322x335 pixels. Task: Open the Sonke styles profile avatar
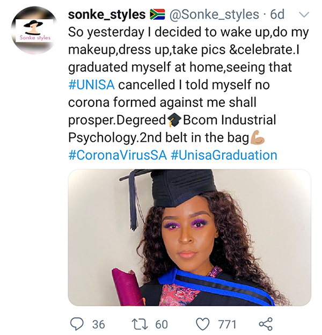(34, 30)
